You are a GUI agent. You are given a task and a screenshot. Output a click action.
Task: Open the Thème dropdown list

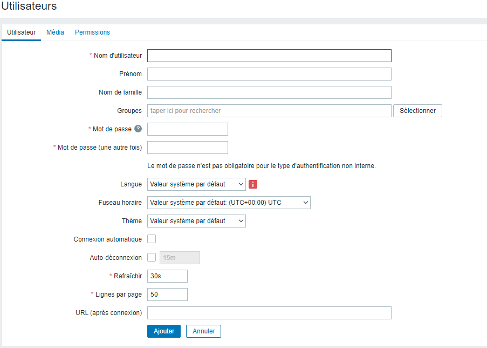pyautogui.click(x=196, y=221)
